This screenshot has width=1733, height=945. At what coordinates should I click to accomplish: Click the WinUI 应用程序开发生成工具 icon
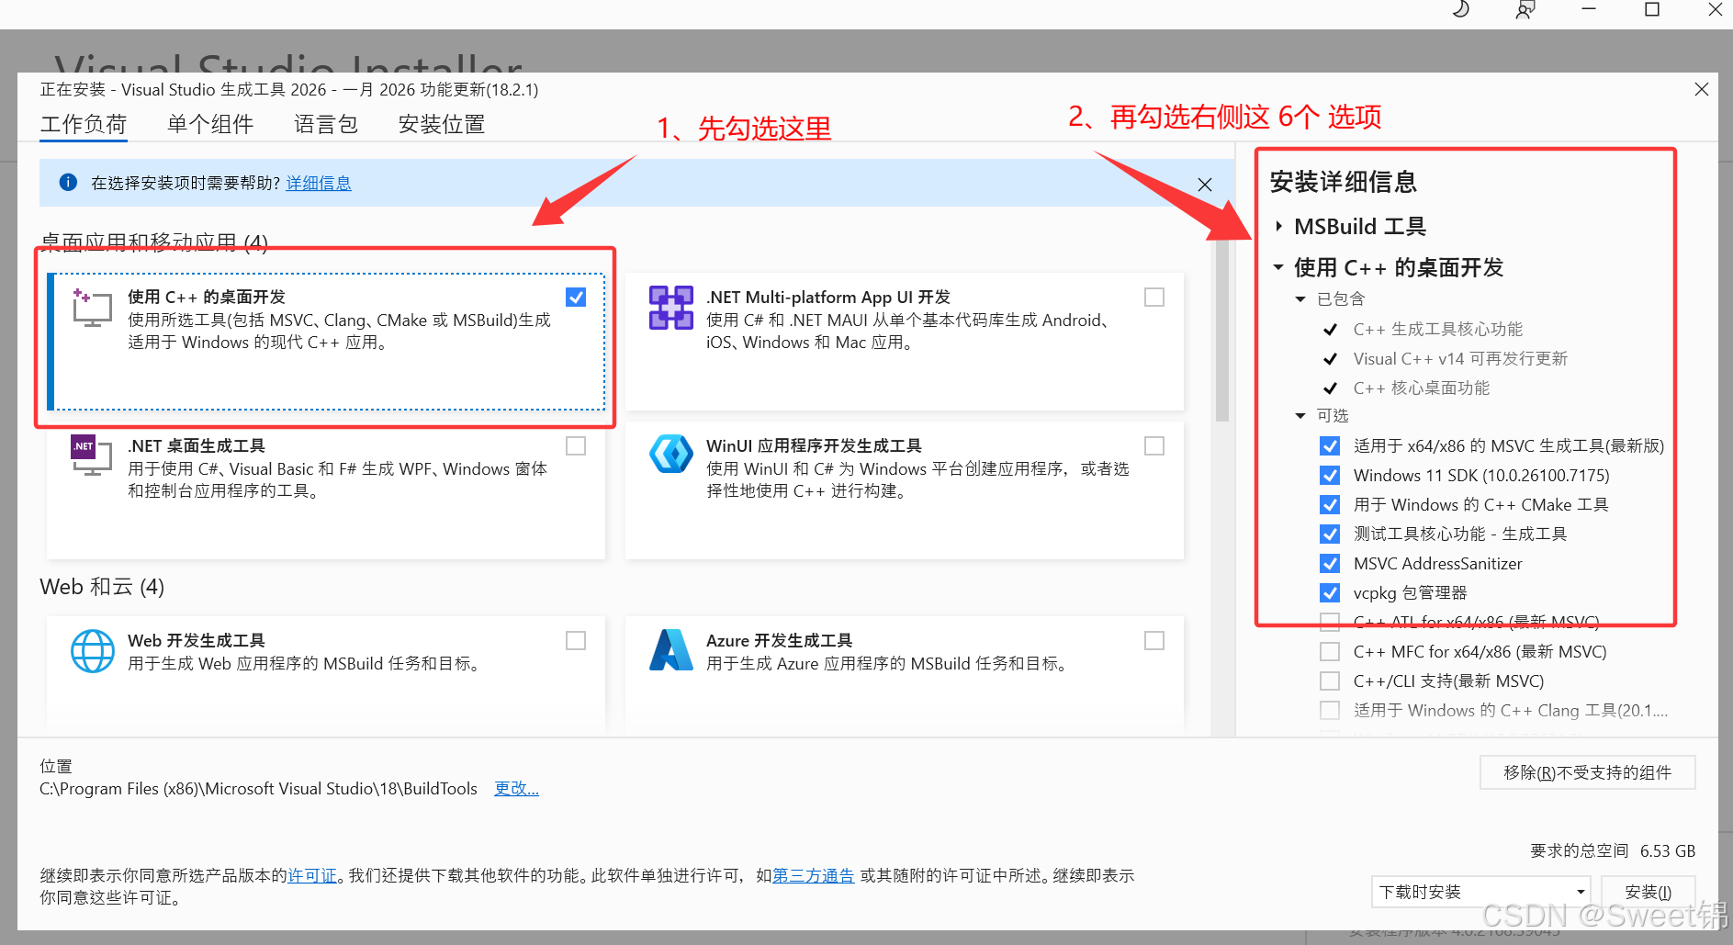click(671, 454)
